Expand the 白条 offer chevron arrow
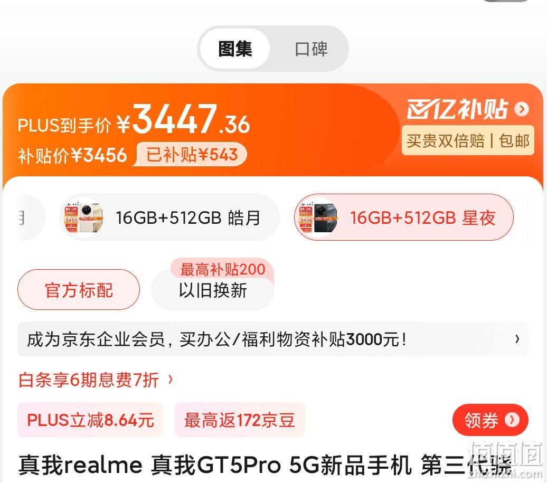This screenshot has height=483, width=547. coord(170,380)
